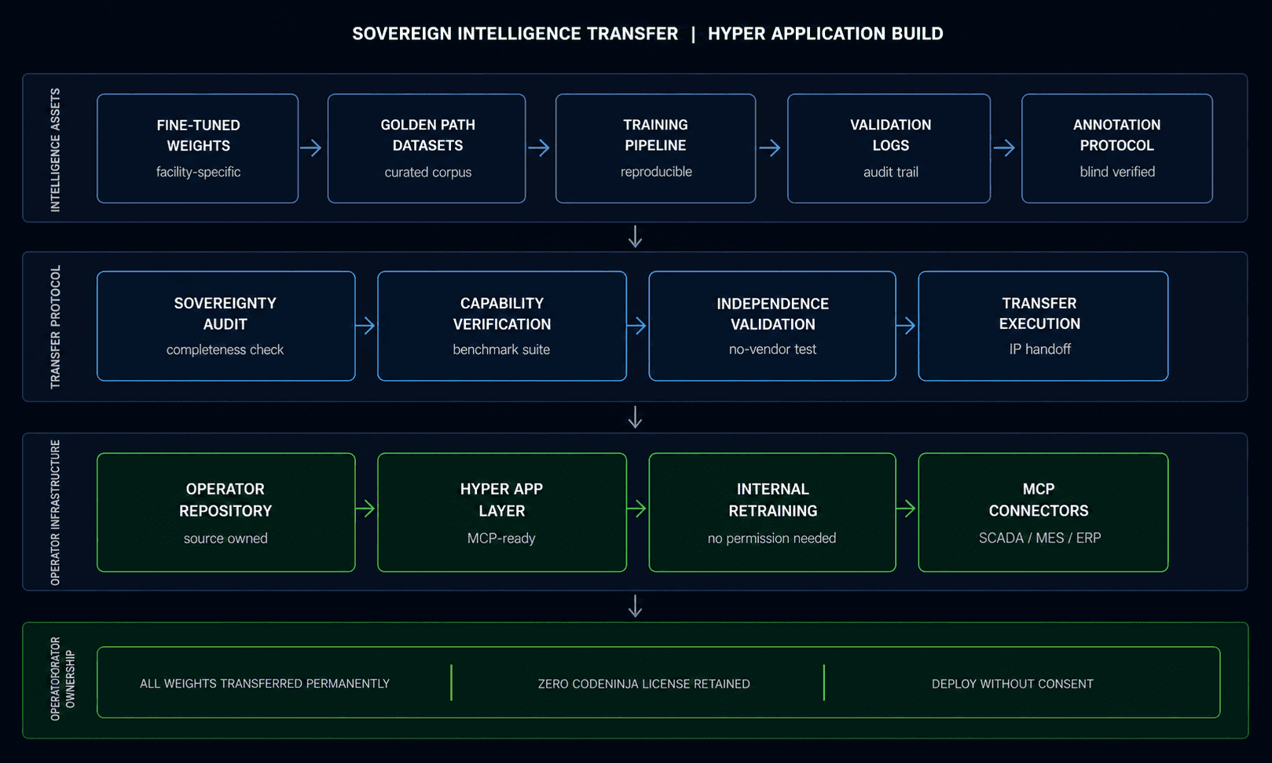Screen dimensions: 1272x763
Task: Click the 'no-vendor test' subtitle
Action: pyautogui.click(x=772, y=349)
